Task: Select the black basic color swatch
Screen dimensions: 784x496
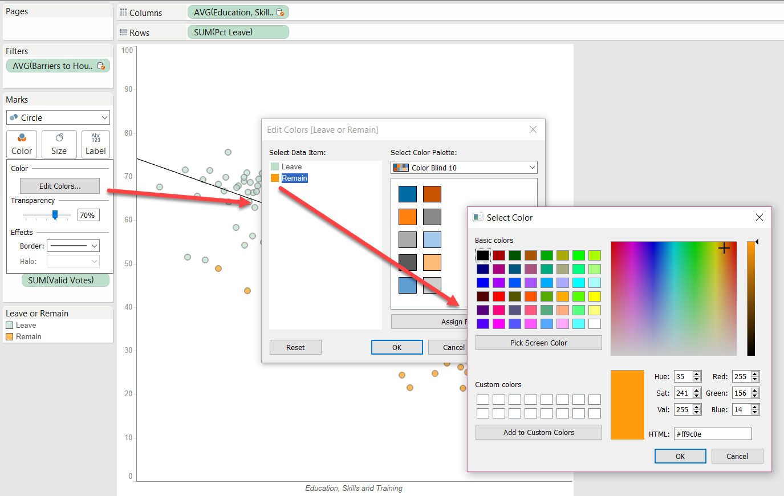Action: [x=483, y=255]
